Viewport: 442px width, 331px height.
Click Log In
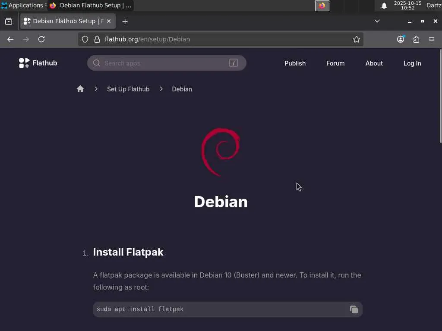pyautogui.click(x=412, y=63)
